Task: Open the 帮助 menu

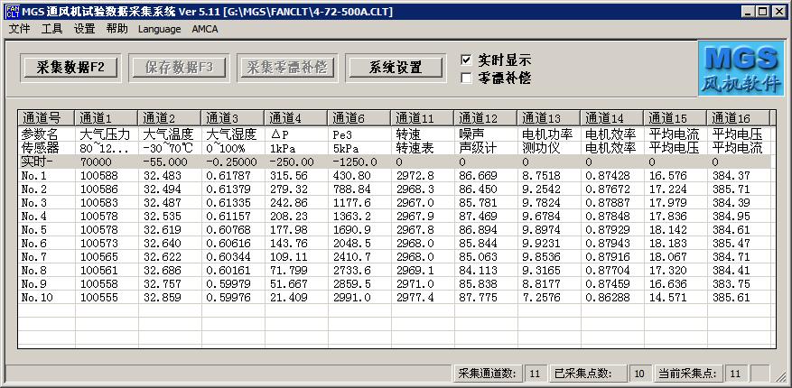Action: tap(116, 29)
